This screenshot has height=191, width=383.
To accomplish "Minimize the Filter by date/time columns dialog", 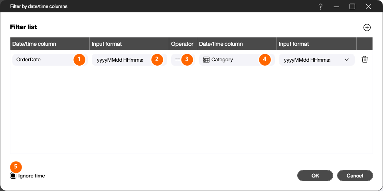I will pyautogui.click(x=336, y=7).
